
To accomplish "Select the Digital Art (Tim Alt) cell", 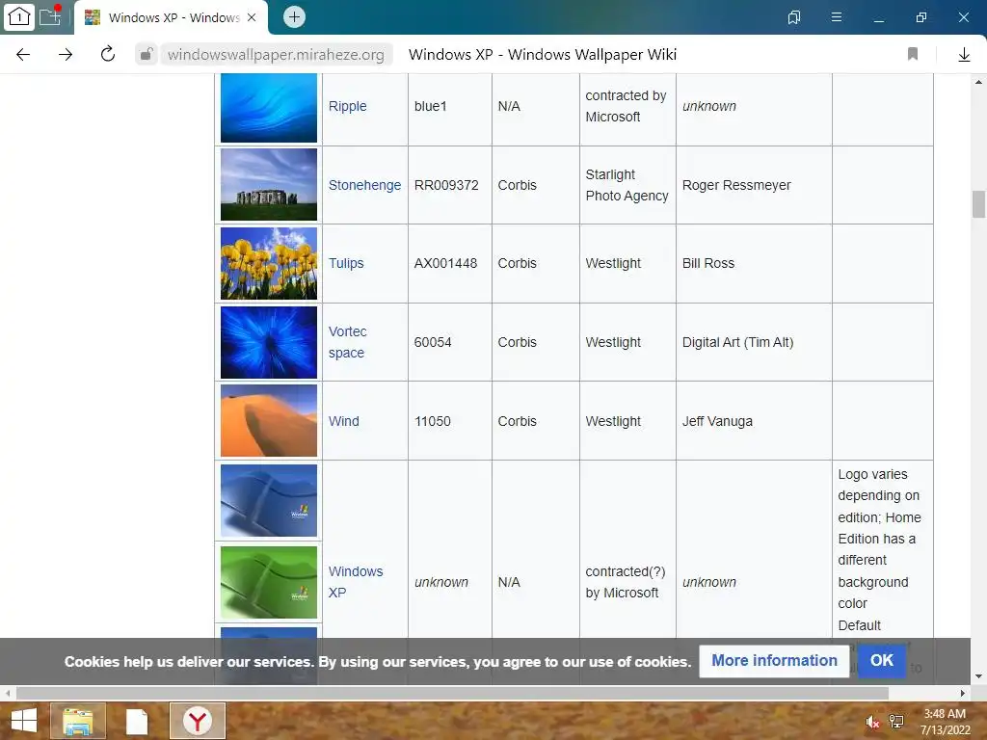I will (754, 342).
